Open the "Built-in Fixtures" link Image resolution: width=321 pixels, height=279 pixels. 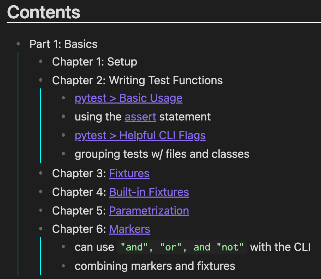click(149, 192)
